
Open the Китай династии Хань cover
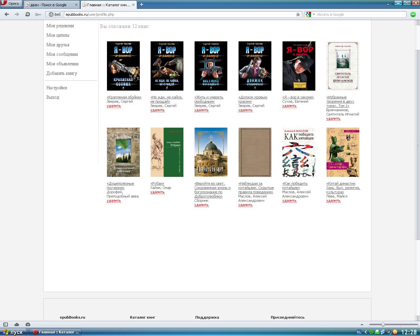(343, 152)
